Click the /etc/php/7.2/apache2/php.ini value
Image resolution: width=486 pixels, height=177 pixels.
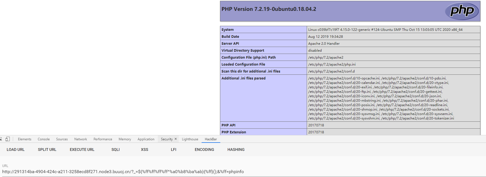pyautogui.click(x=332, y=64)
